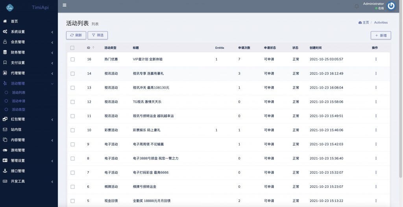Toggle the select-all checkbox in table header
Viewport: 403px width, 207px height.
coord(72,48)
